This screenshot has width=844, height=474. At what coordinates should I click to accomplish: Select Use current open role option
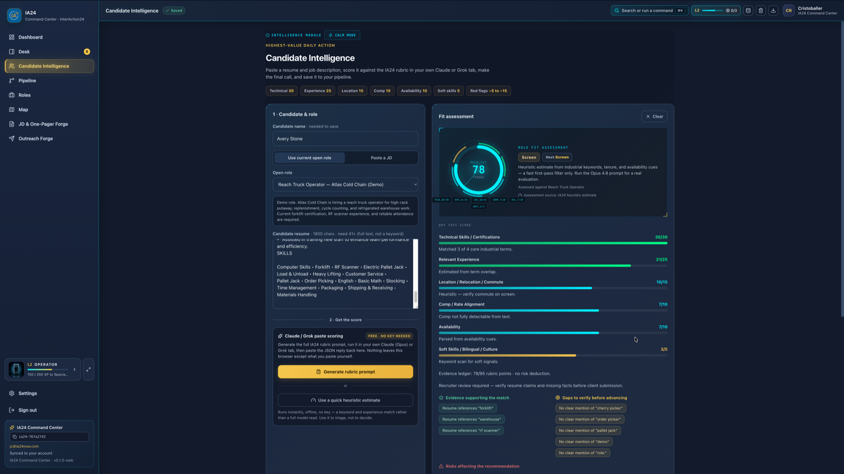[309, 158]
